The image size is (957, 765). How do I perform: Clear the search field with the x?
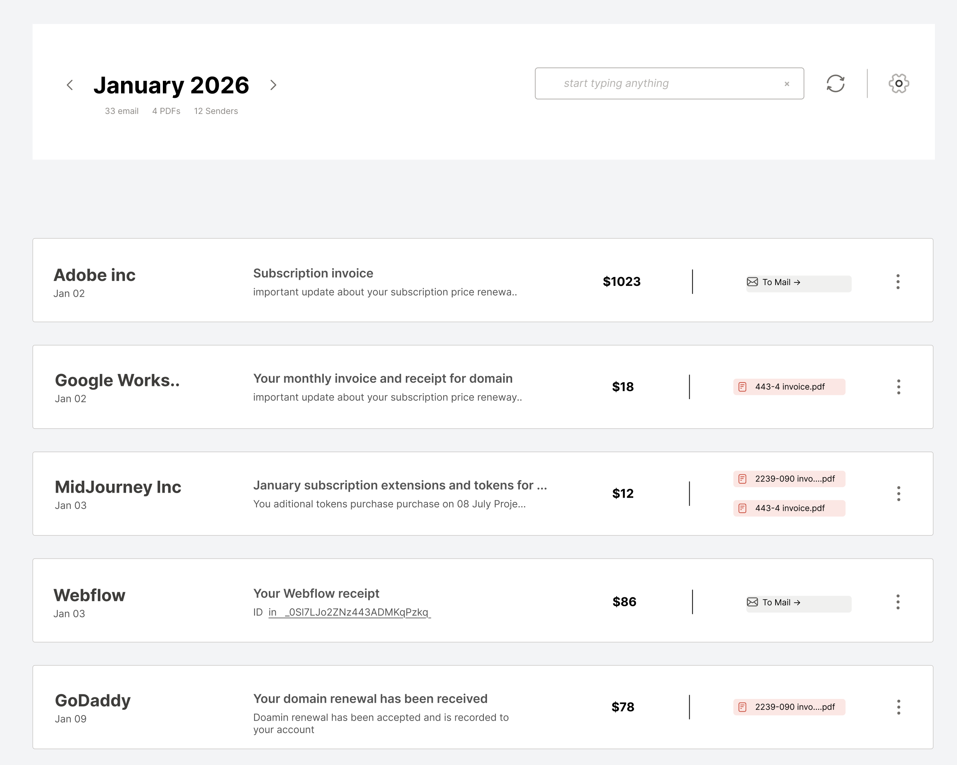pos(787,84)
